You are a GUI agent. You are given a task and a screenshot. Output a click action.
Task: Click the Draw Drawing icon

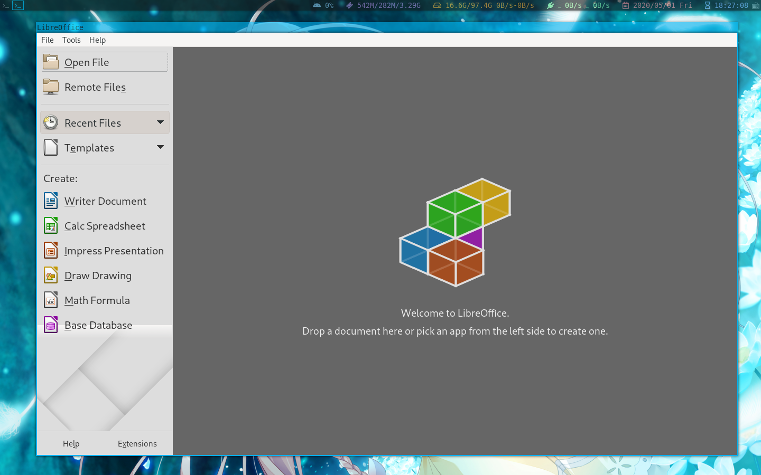pos(51,275)
